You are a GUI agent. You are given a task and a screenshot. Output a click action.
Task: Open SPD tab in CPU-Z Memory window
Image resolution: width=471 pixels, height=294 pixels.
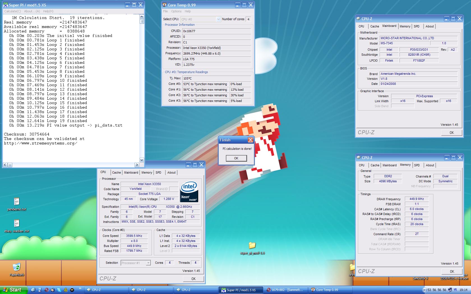pos(417,165)
